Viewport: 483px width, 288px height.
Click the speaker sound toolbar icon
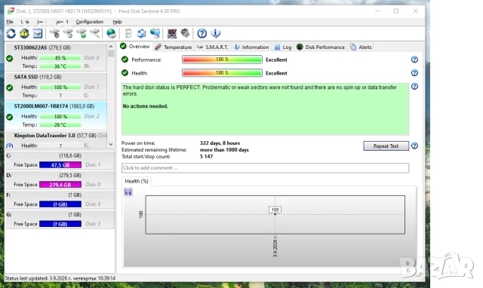[185, 33]
